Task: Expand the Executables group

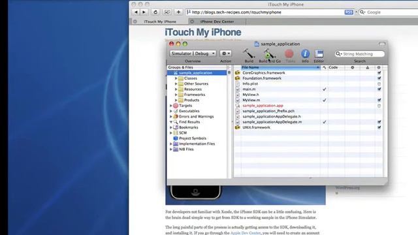Action: tap(171, 111)
